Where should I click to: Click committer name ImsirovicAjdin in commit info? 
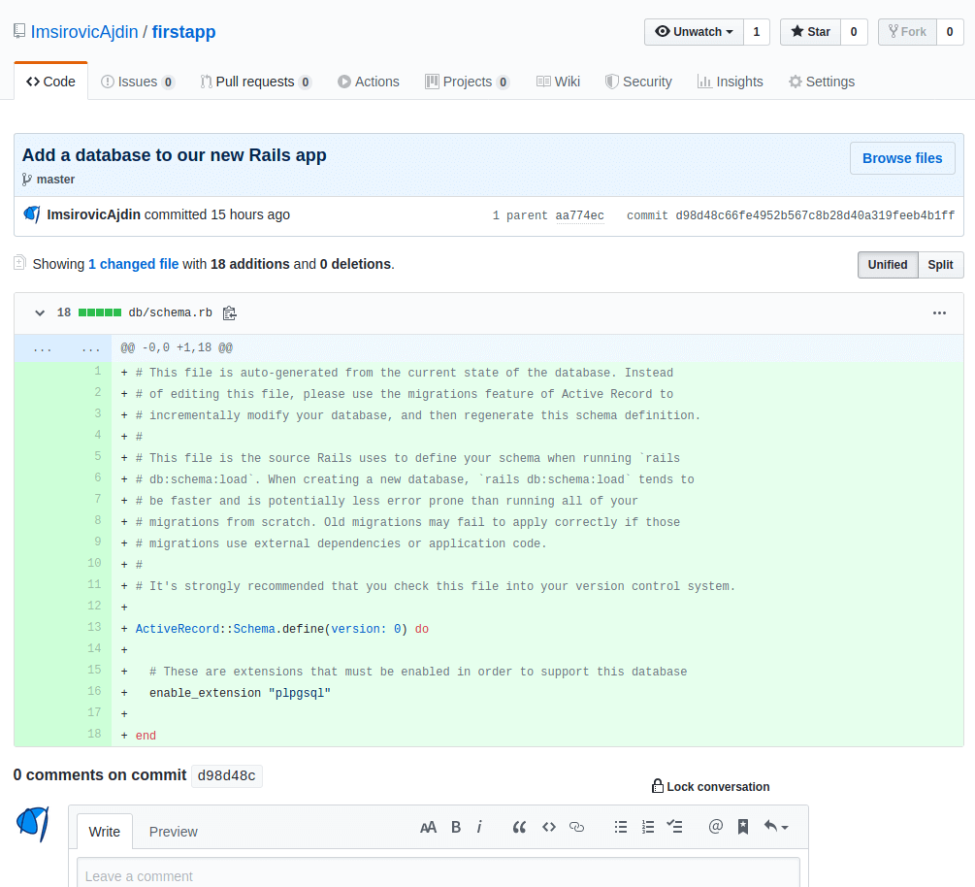click(94, 214)
